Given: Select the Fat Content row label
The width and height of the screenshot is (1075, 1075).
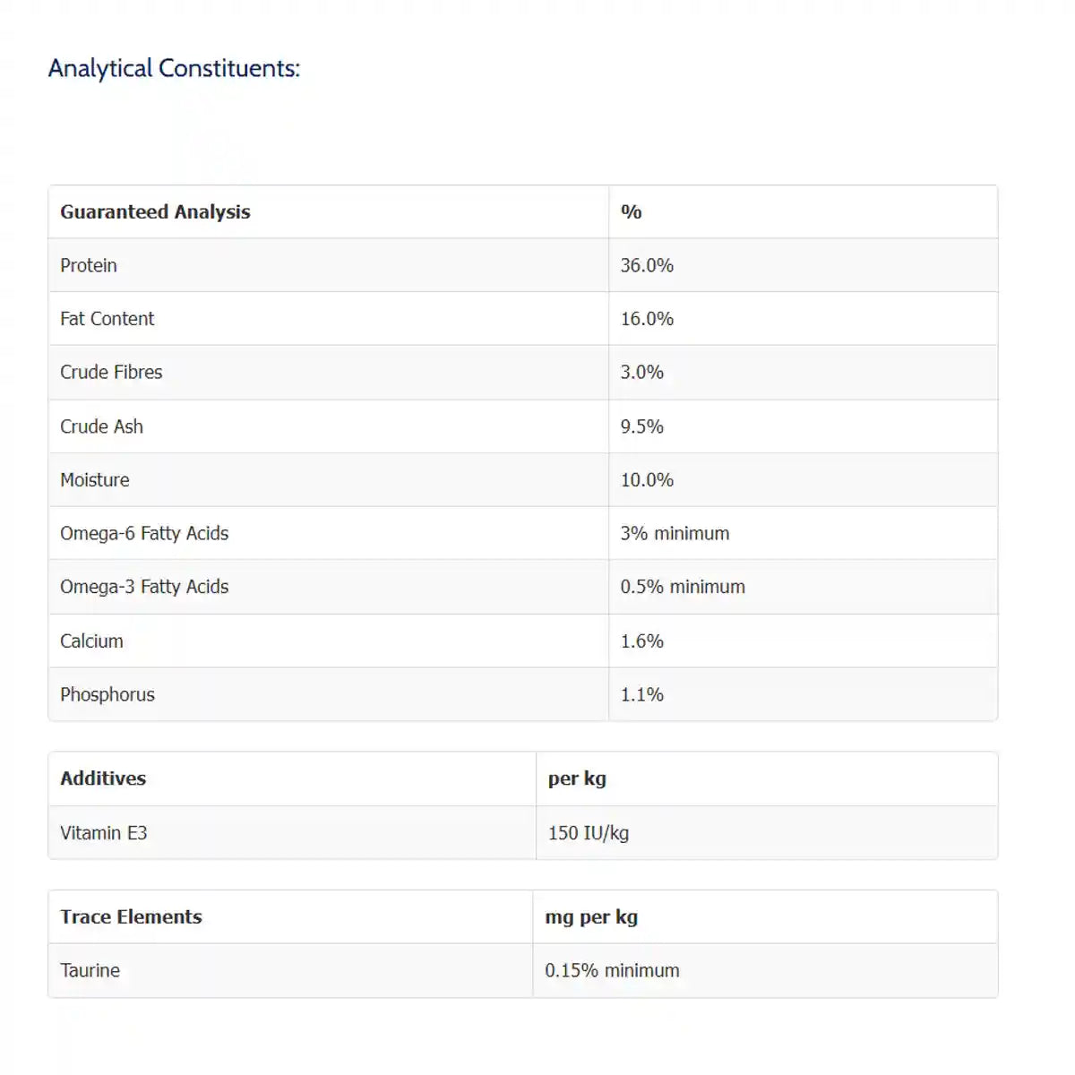Looking at the screenshot, I should pyautogui.click(x=107, y=319).
